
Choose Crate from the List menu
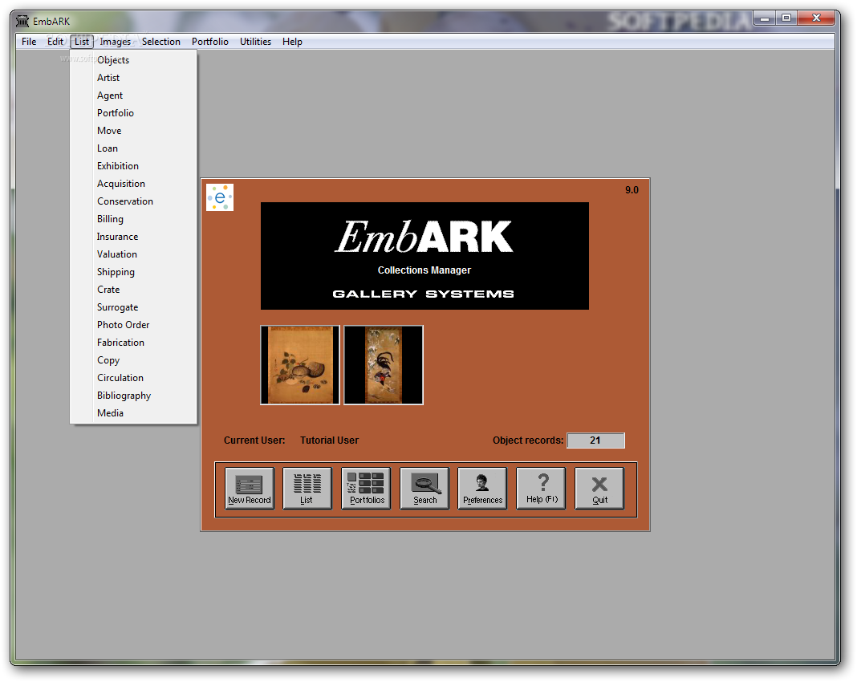133,290
